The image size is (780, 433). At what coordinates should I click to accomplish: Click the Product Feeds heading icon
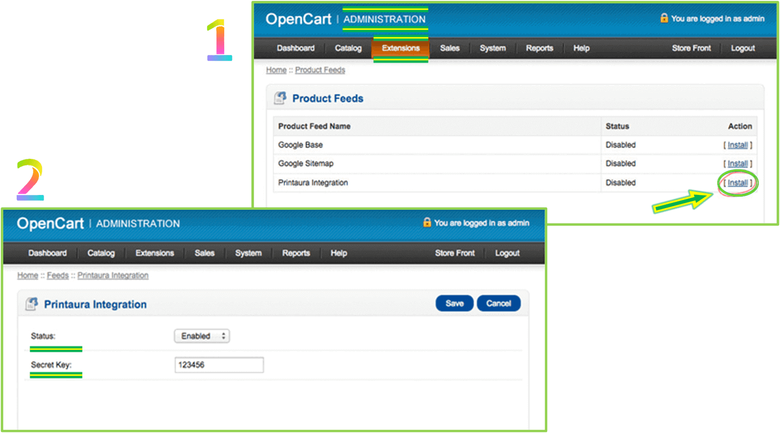280,98
